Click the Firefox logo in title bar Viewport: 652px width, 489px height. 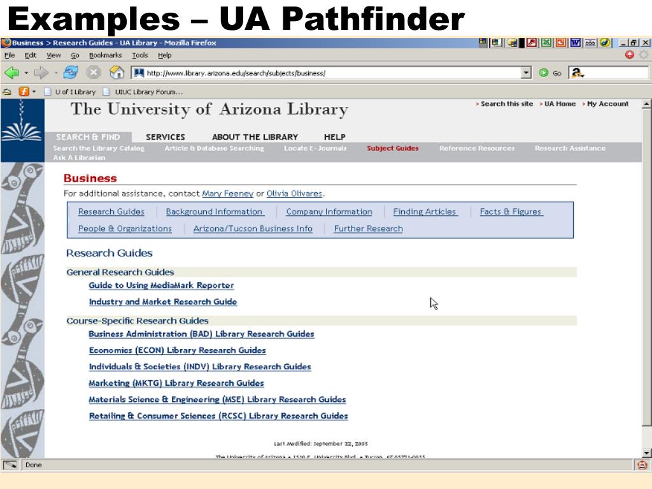6,43
